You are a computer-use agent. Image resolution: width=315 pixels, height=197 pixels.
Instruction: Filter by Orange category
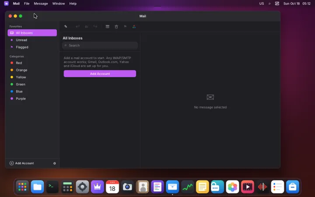click(32, 70)
